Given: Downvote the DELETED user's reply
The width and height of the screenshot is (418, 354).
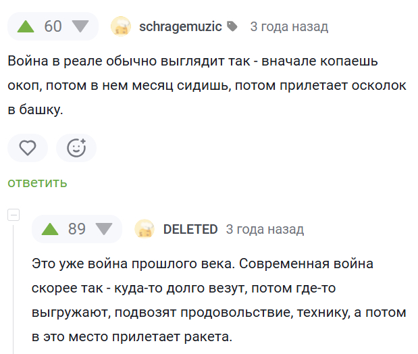Looking at the screenshot, I should [104, 229].
